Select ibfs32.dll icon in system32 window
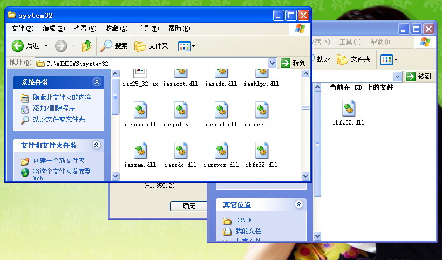This screenshot has width=442, height=260. [x=262, y=150]
